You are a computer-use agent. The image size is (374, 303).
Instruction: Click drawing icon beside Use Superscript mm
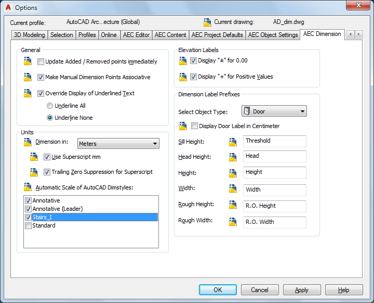(34, 157)
